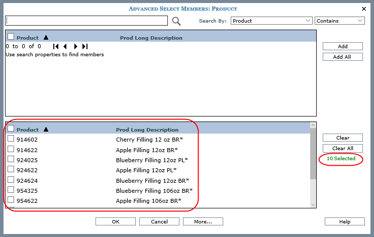This screenshot has width=374, height=237.
Task: Check the select-all box in selected list
Action: click(x=11, y=129)
